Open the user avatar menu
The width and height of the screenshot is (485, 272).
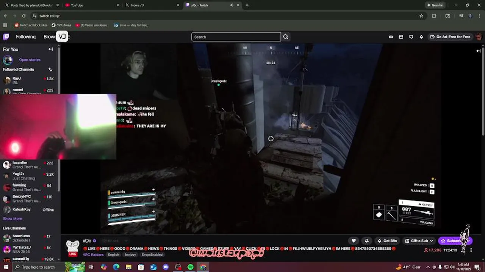click(x=479, y=37)
